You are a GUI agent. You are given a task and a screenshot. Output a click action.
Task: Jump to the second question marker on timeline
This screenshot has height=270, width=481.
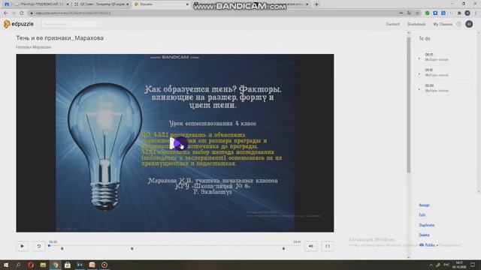(x=132, y=248)
